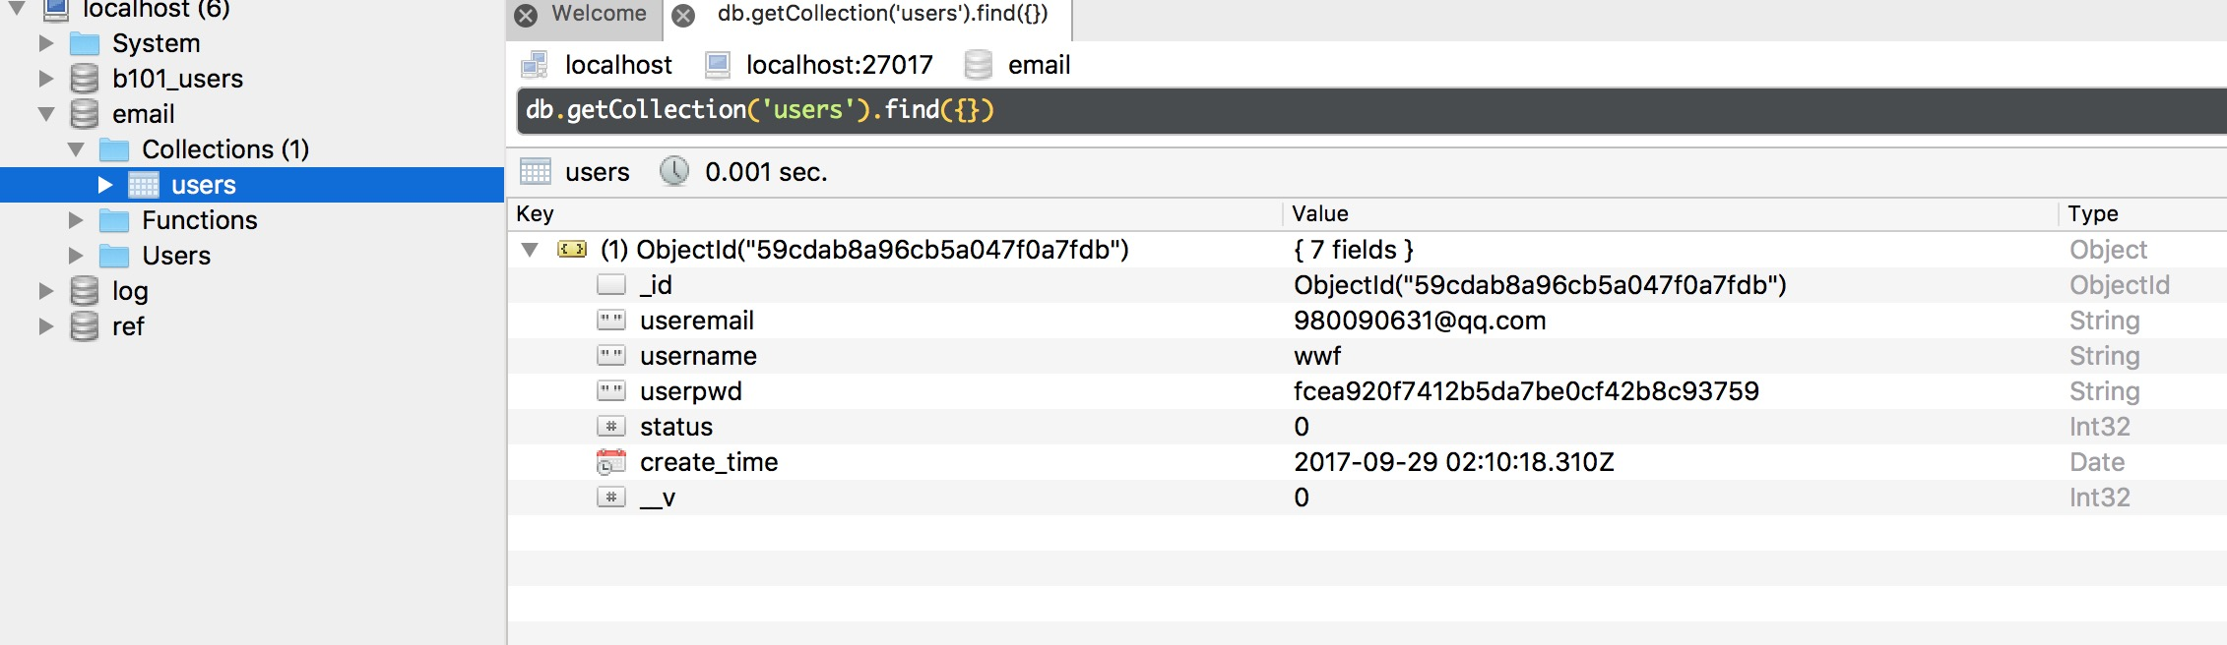Click the calendar icon beside create_time
Image resolution: width=2227 pixels, height=645 pixels.
[611, 462]
